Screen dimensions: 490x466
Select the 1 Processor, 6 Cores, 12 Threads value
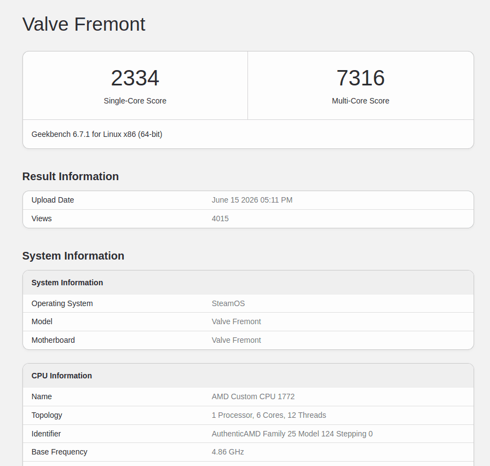pos(269,415)
